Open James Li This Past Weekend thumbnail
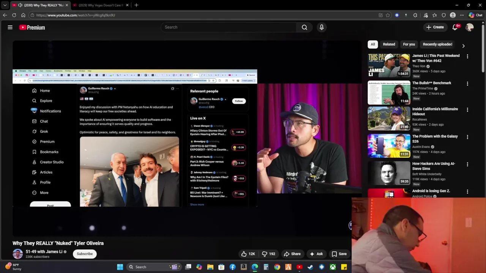 pyautogui.click(x=389, y=65)
